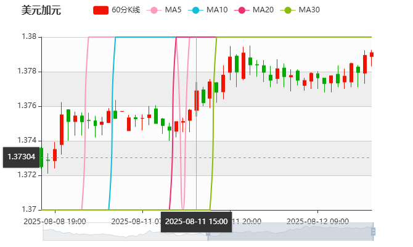Click the 2025-08-08 19:00 x-axis label

54,220
